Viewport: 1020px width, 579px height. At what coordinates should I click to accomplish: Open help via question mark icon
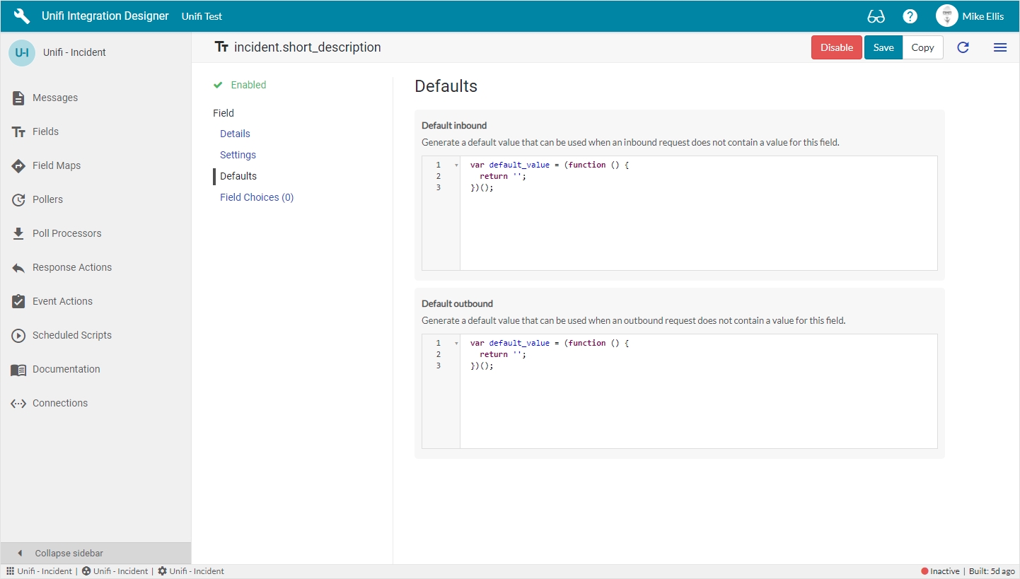910,16
